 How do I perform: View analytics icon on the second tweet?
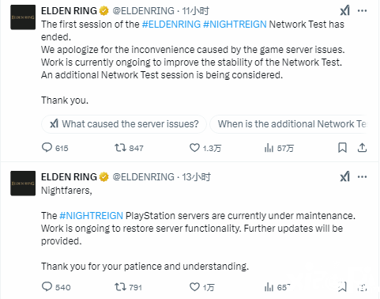269,287
